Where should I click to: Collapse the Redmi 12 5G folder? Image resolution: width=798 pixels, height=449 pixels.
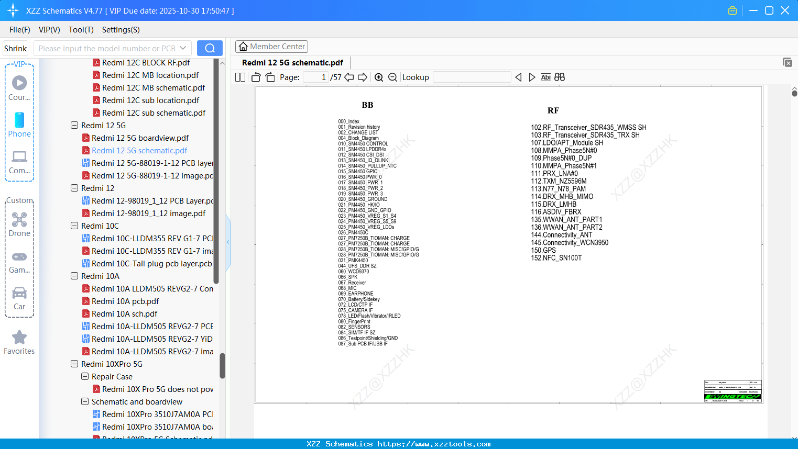tap(74, 126)
